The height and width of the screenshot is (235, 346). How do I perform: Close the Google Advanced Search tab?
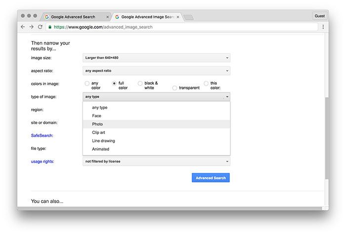point(108,17)
